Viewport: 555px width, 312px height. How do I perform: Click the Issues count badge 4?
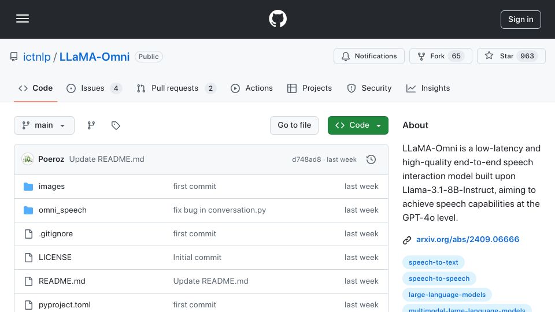[x=116, y=88]
